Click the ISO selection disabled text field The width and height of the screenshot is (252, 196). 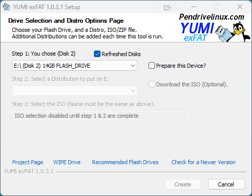click(x=100, y=116)
